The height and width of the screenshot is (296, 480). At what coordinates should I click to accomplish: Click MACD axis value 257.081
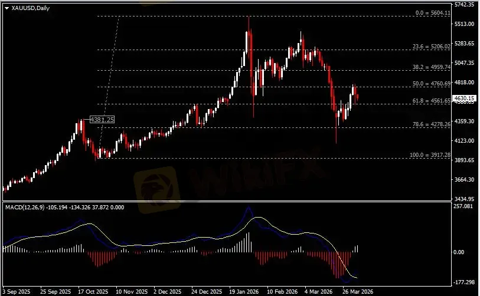coord(463,206)
